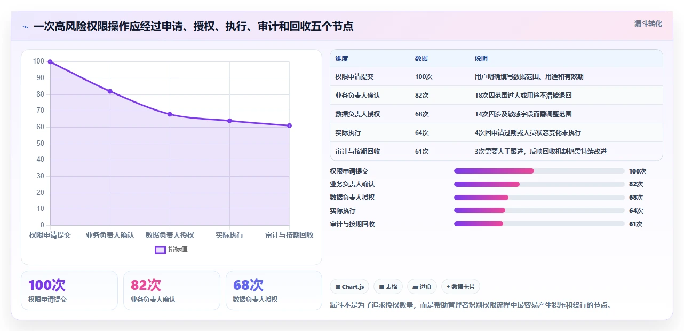Select table cell 权限申请提交 in 维度 column

[x=354, y=77]
